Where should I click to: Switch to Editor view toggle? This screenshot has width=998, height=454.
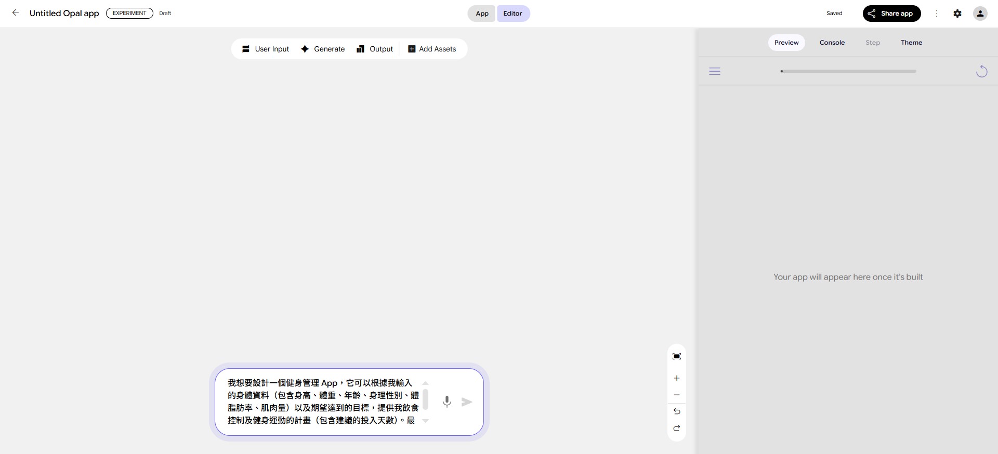[x=513, y=14]
